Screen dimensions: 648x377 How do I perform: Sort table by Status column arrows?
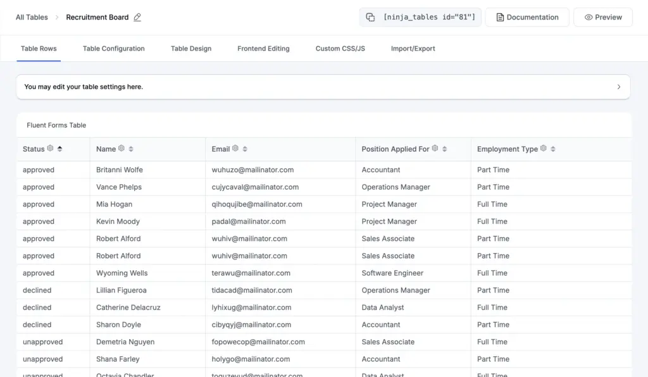click(60, 149)
